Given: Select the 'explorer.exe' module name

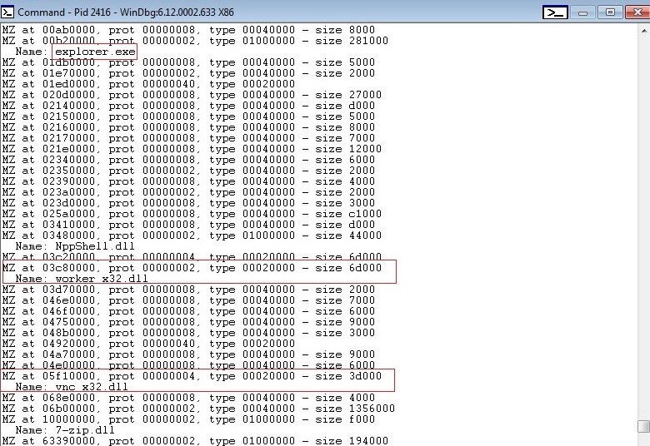Looking at the screenshot, I should pyautogui.click(x=95, y=52).
